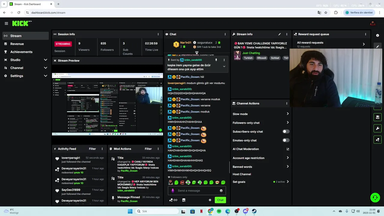The height and width of the screenshot is (216, 384).
Task: Open Slow mode options
Action: coord(261,114)
